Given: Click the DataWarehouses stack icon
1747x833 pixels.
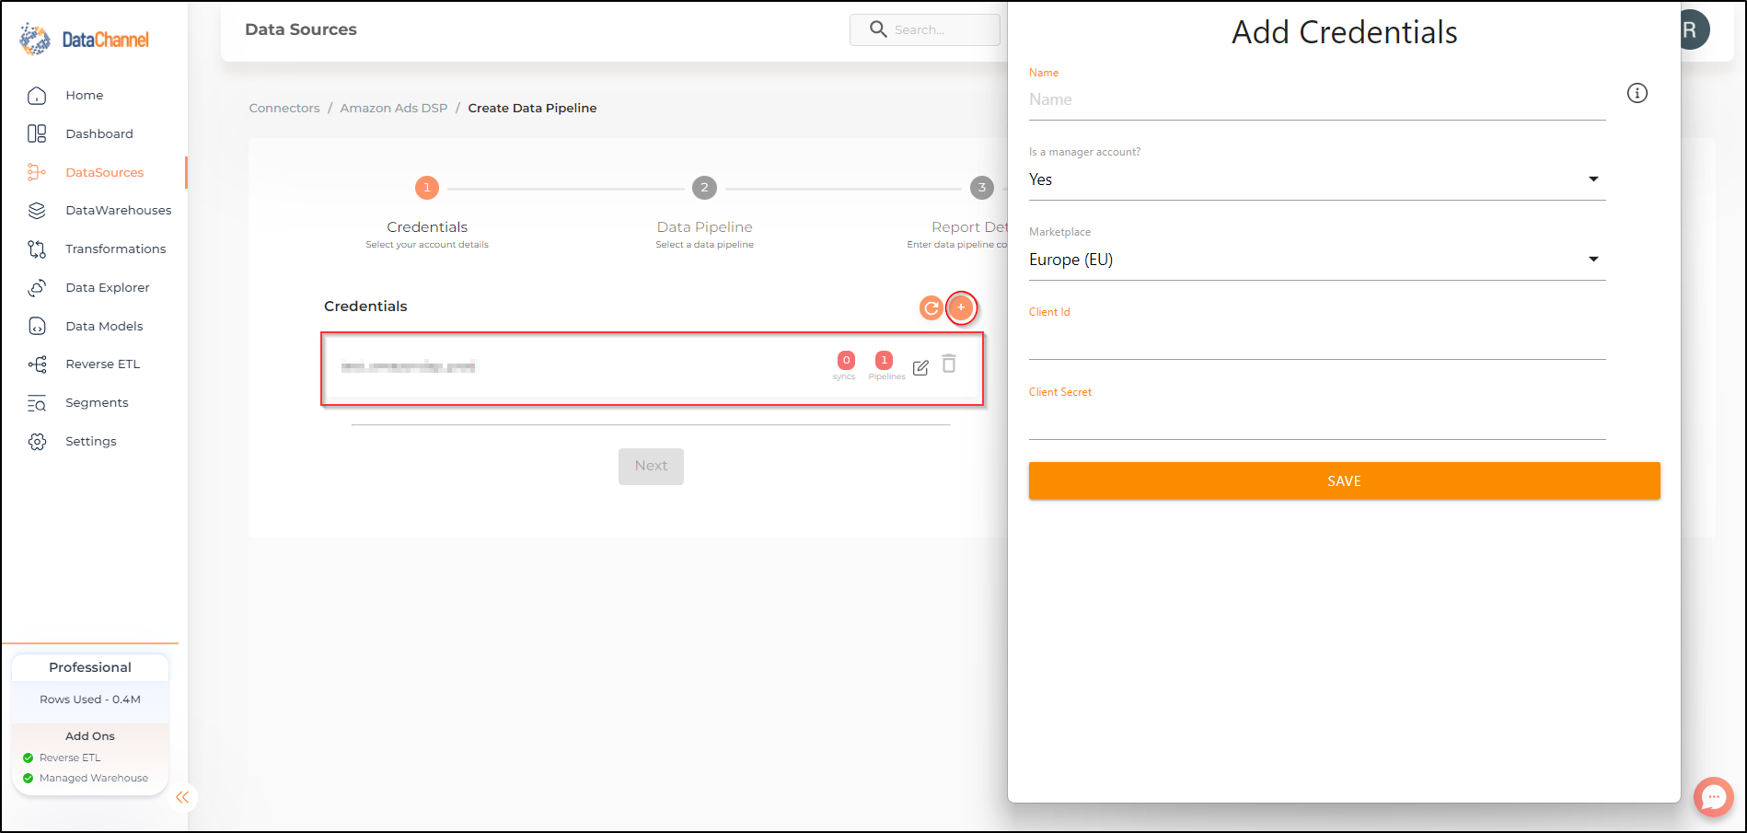Looking at the screenshot, I should (x=37, y=211).
